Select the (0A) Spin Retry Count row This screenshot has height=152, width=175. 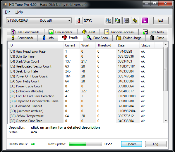tap(85, 81)
